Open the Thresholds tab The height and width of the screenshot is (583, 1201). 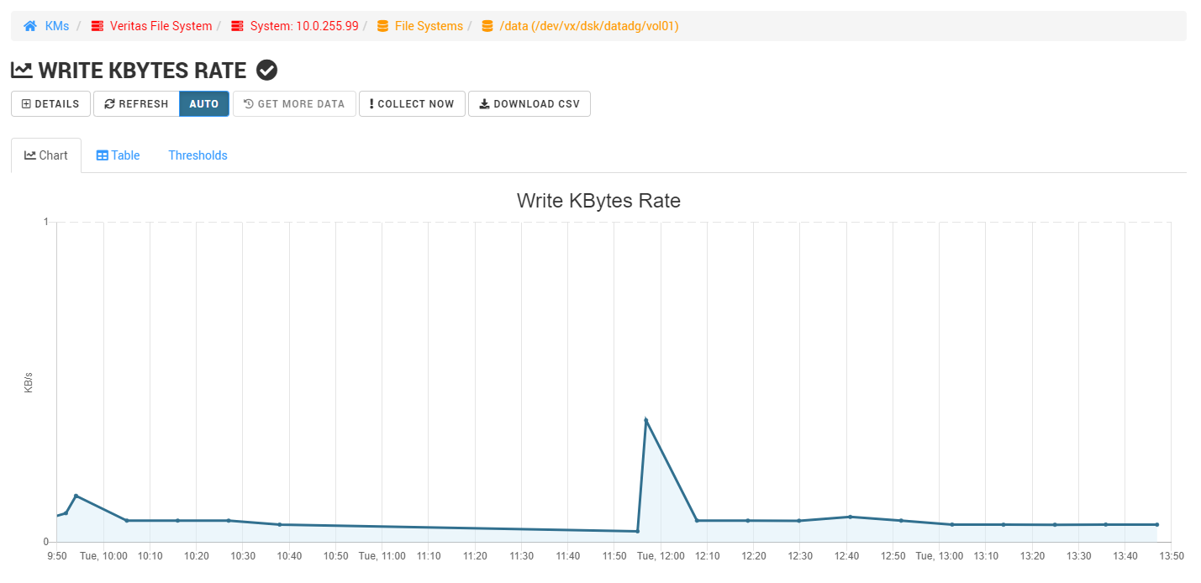[x=198, y=155]
